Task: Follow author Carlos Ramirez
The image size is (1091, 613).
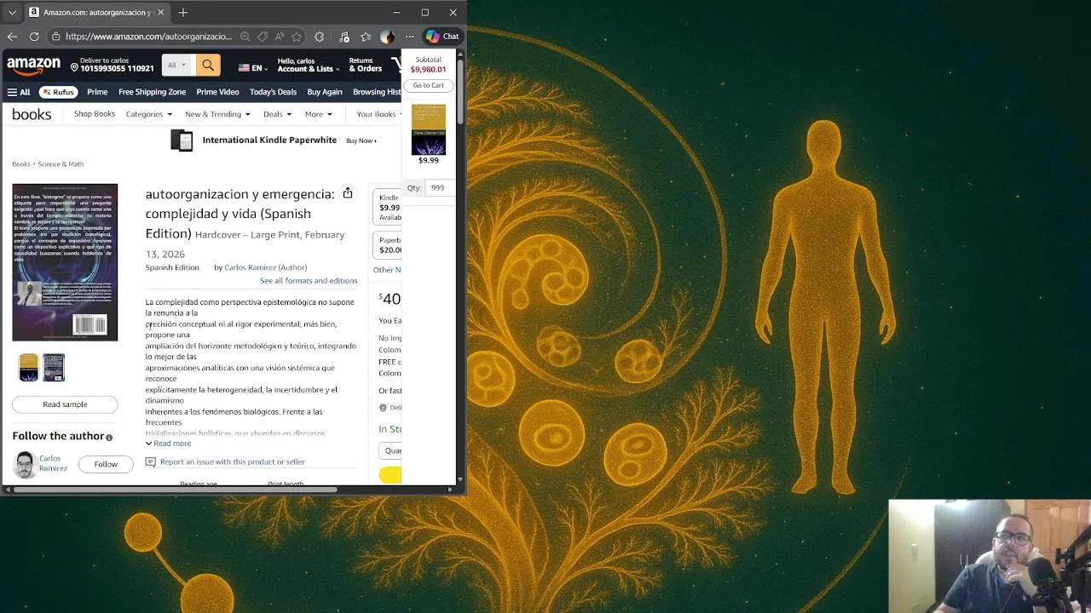Action: tap(106, 464)
